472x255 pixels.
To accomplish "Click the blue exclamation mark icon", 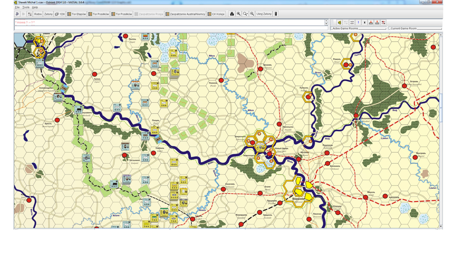I will [358, 22].
